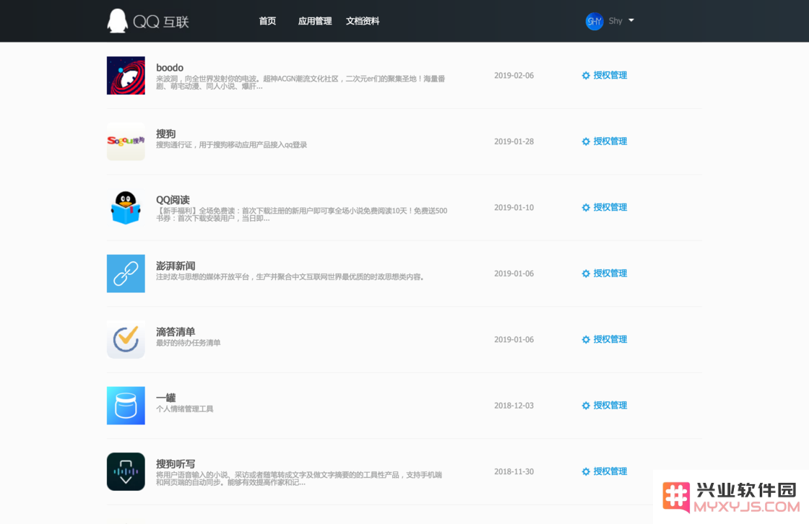Click the gear icon in the 一罐 row
The image size is (809, 524).
(586, 406)
